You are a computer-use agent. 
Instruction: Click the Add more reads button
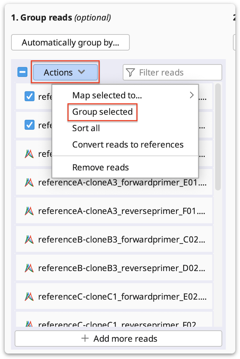point(118,338)
